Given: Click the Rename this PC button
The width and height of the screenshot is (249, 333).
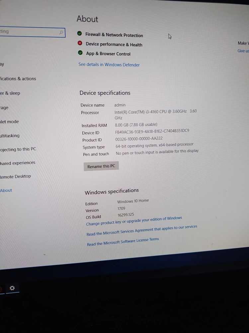Looking at the screenshot, I should pos(101,166).
